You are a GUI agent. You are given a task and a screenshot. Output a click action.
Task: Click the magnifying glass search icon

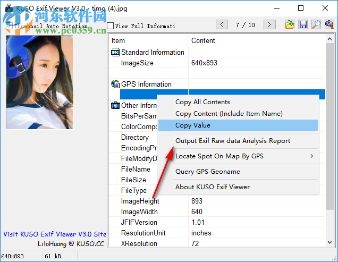[316, 24]
